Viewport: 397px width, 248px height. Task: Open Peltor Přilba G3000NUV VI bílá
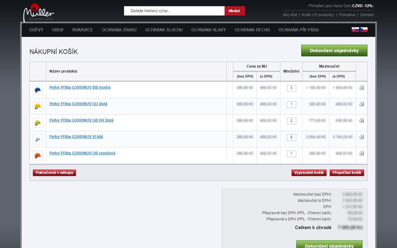[x=76, y=137]
